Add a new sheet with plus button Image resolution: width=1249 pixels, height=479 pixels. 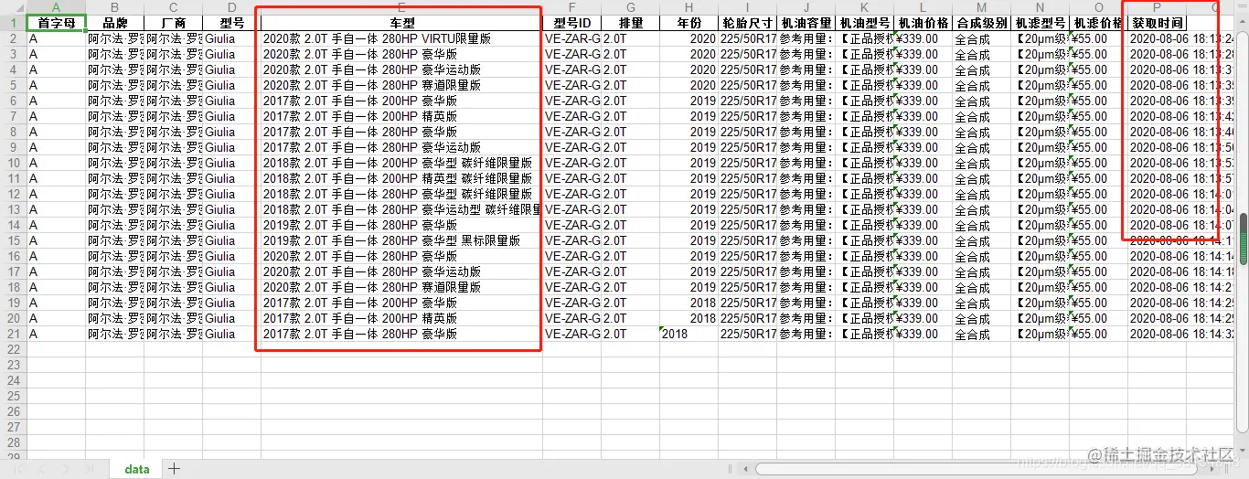(174, 469)
